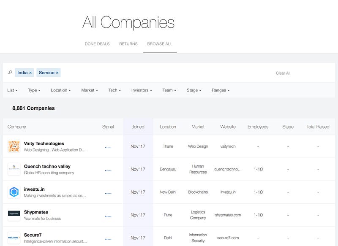Click the Human Resources market cell

(198, 169)
